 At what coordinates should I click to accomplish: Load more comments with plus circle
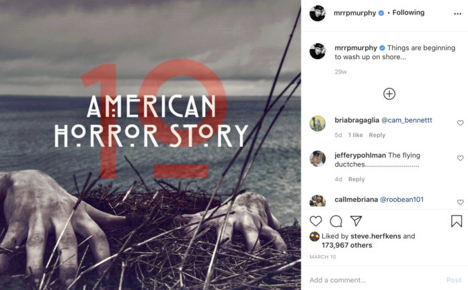tap(389, 94)
